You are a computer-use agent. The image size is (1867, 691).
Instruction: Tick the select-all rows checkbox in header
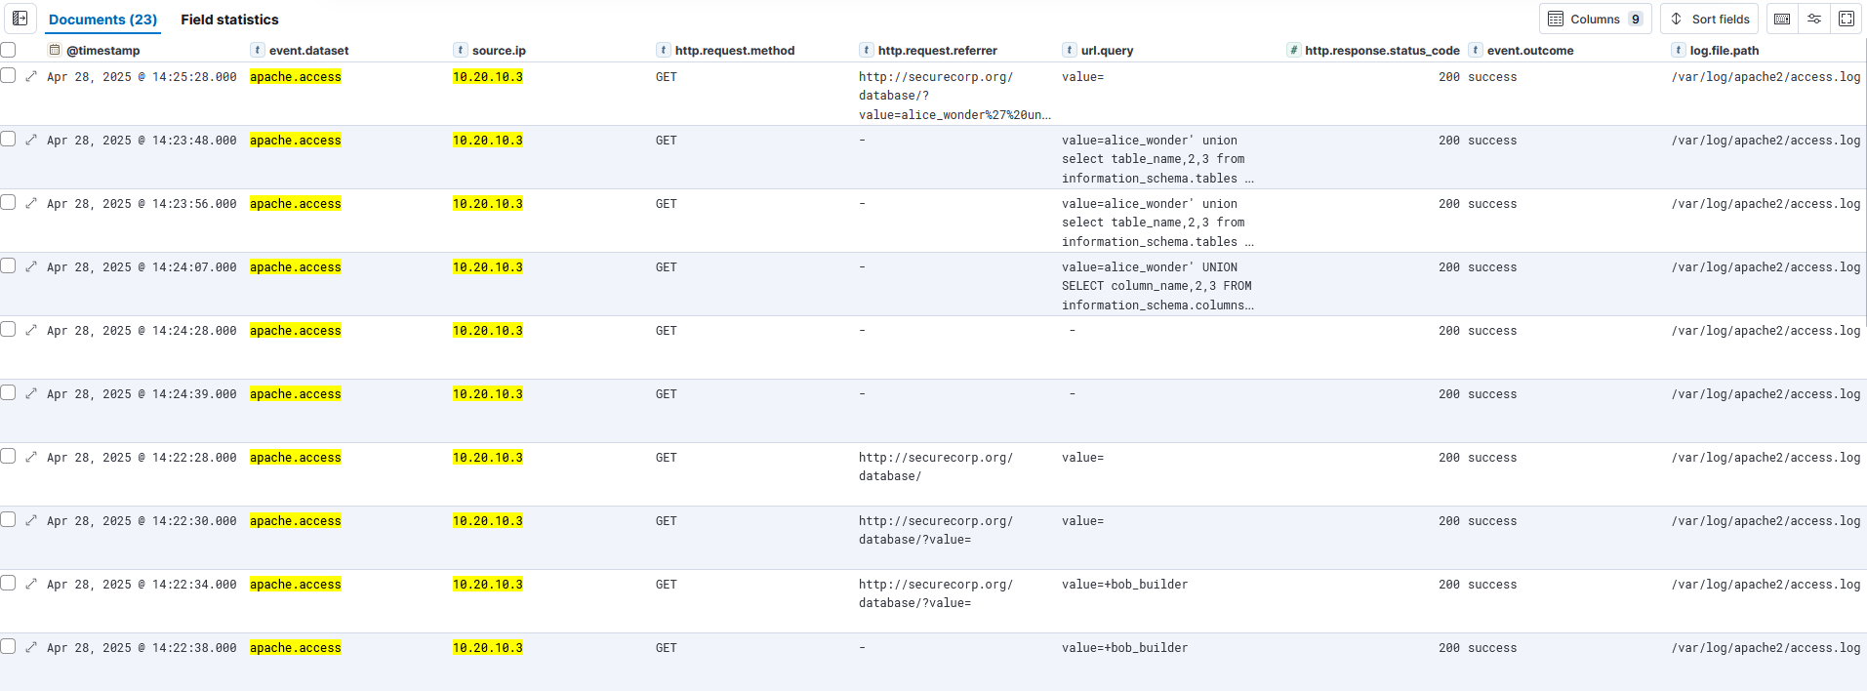[9, 50]
